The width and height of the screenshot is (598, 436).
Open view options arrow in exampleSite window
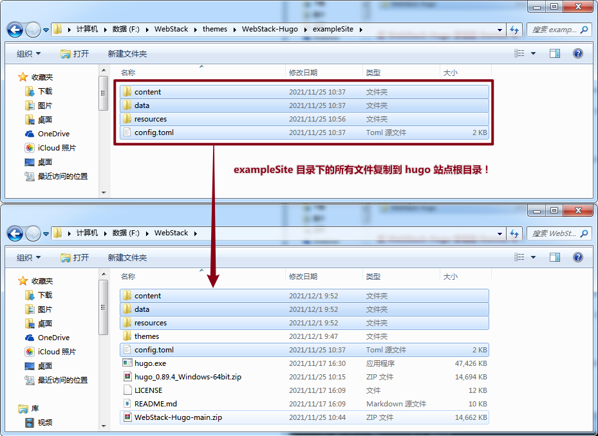533,53
